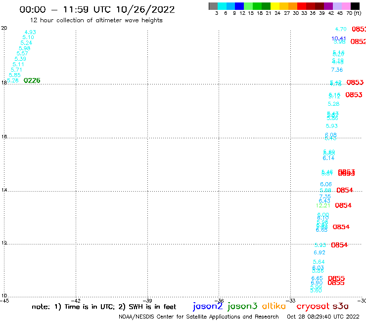Click the wave height value '5.10'
The image size is (366, 321).
(28, 38)
